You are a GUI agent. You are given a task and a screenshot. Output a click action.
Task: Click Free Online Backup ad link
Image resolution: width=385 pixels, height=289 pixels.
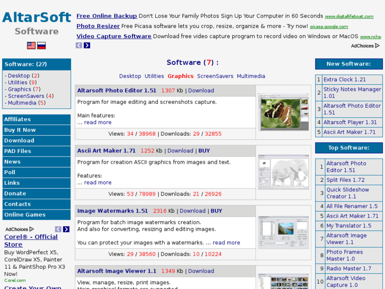(x=106, y=16)
